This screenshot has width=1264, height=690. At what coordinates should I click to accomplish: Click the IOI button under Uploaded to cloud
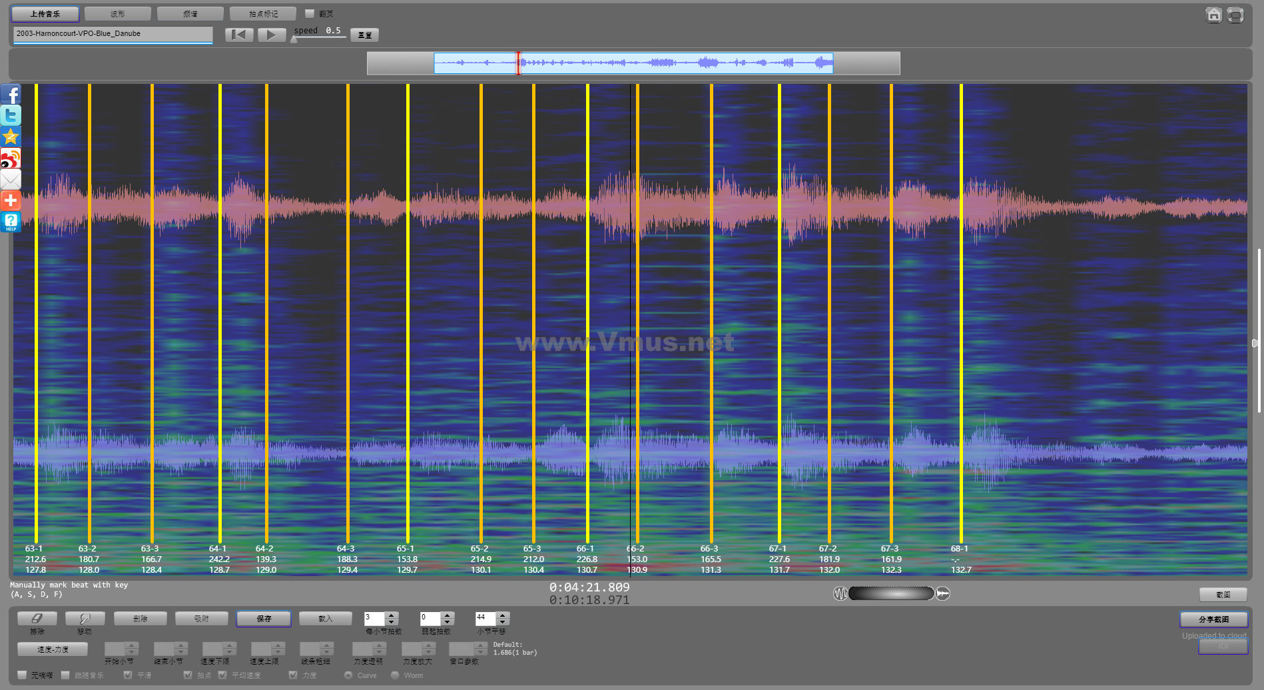click(x=1223, y=647)
